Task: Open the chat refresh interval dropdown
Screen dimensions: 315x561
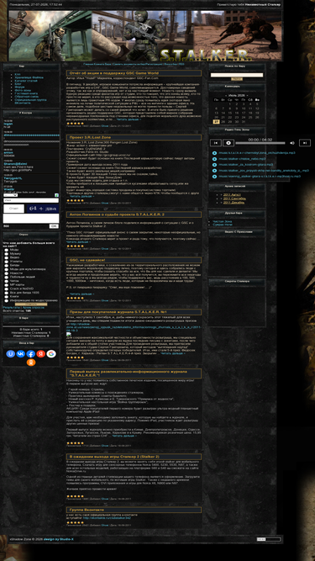Action: click(x=10, y=195)
